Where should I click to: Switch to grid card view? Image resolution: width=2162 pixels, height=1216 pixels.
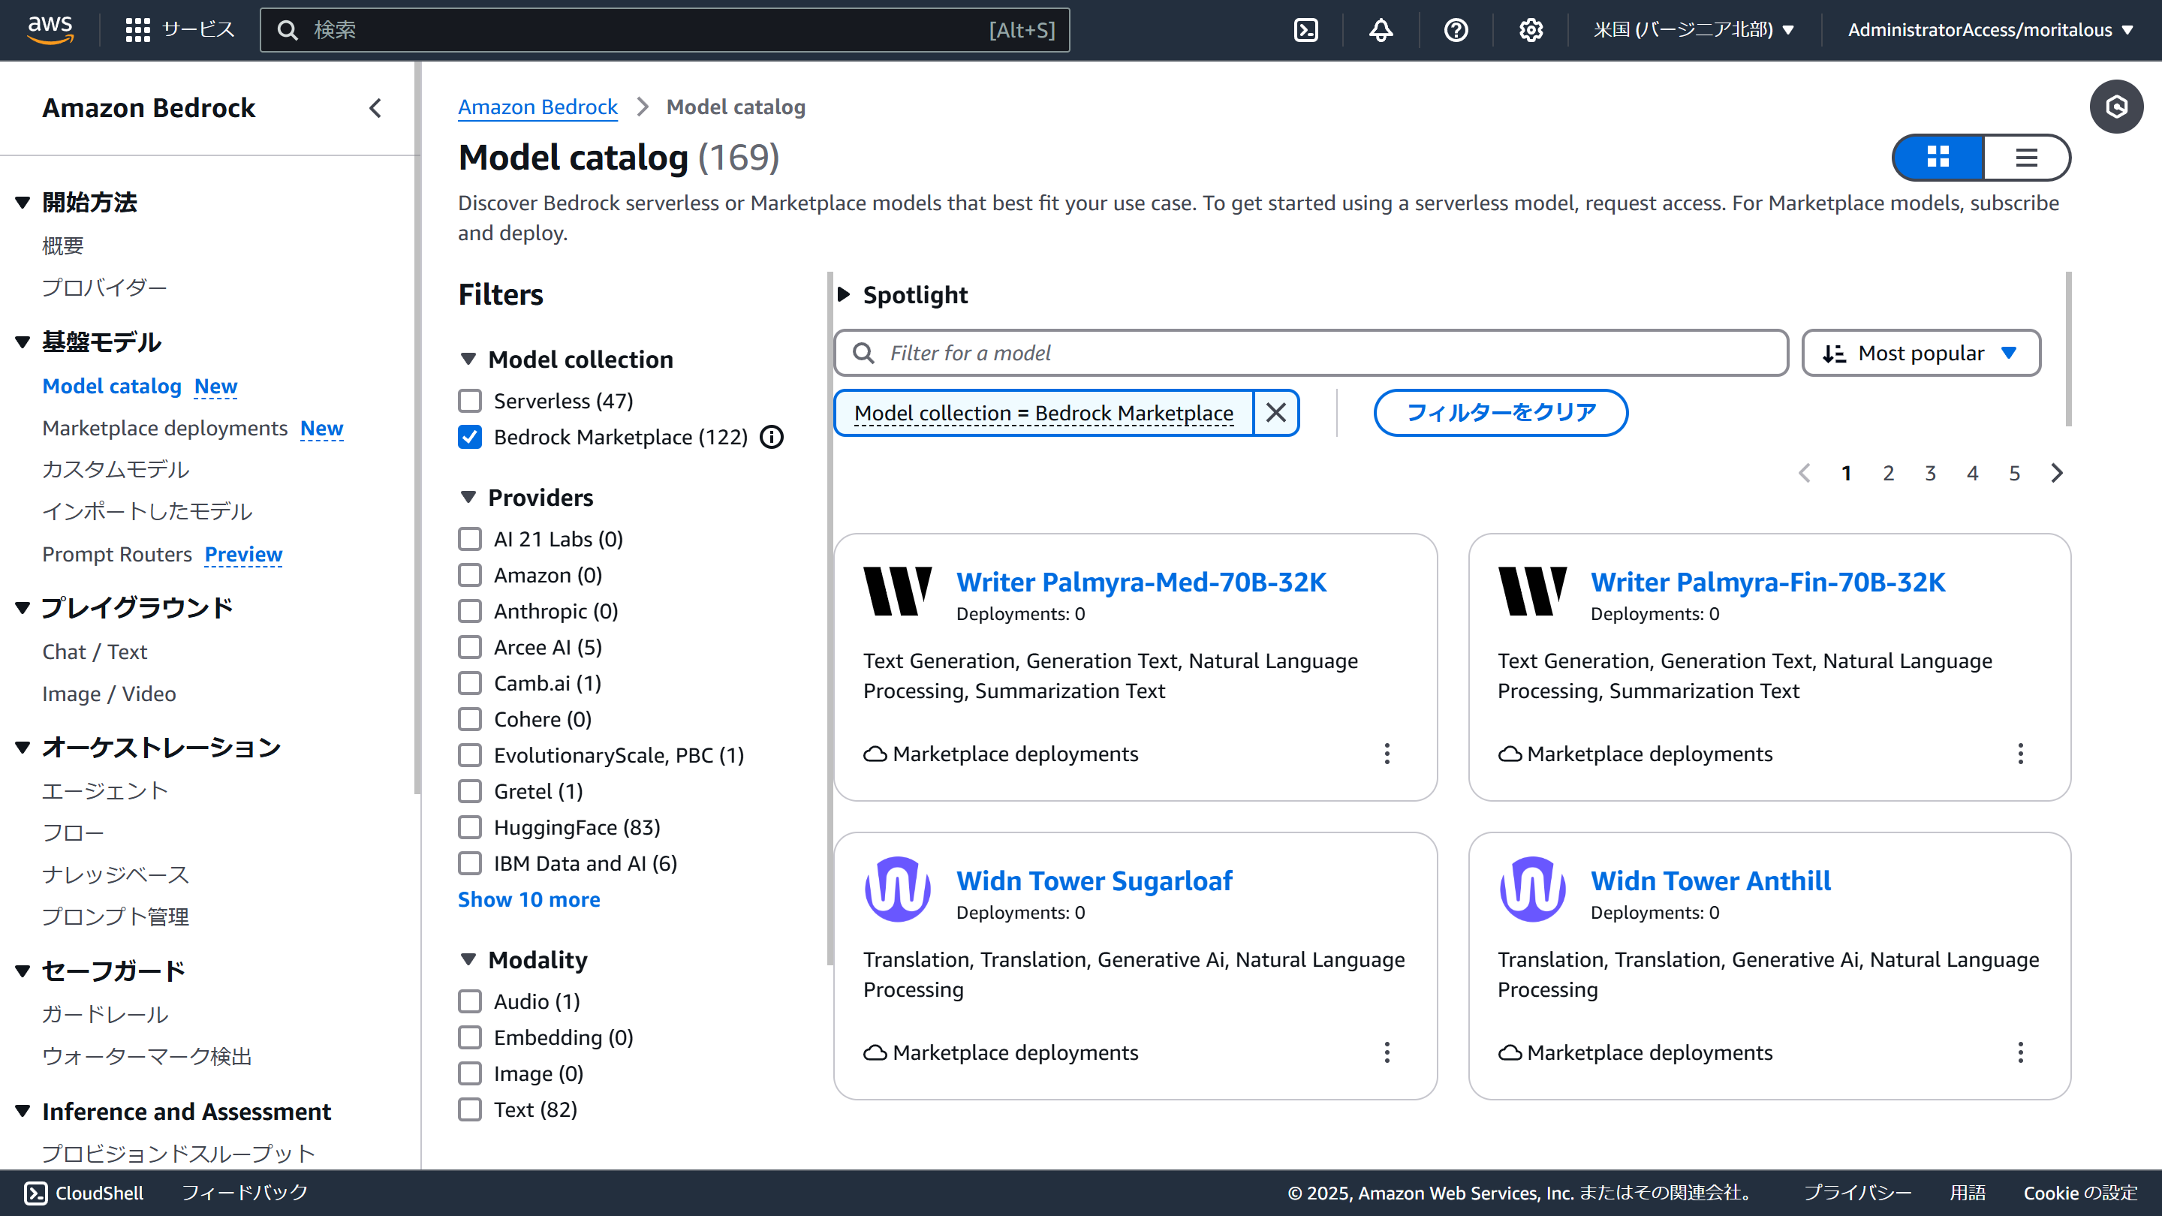1938,157
